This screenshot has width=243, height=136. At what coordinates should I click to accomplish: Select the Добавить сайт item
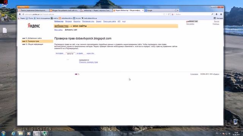[x=71, y=30]
